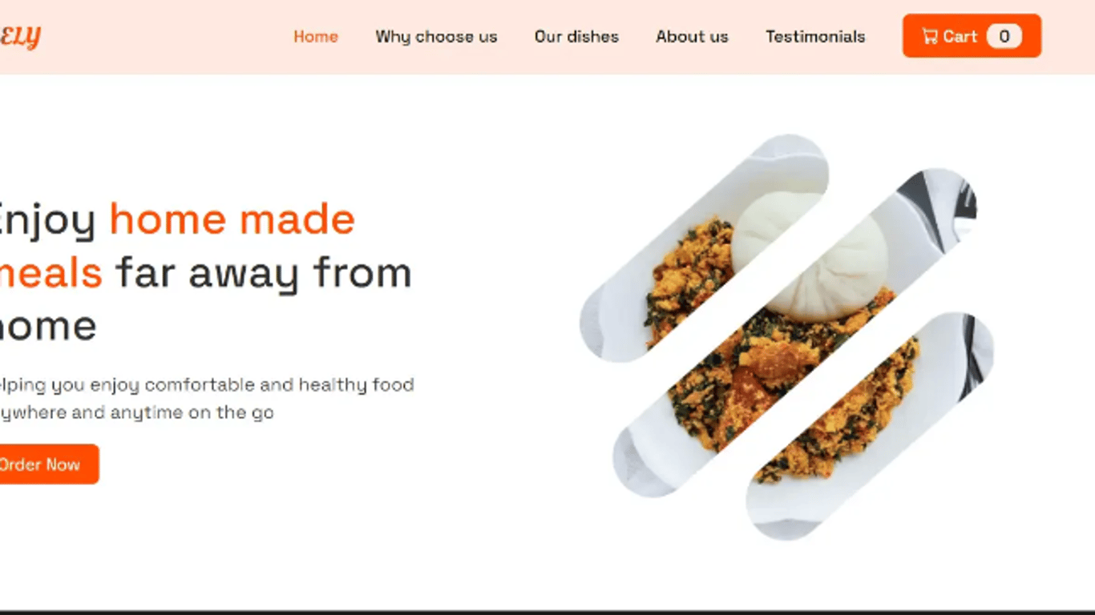Open the Cart button

pyautogui.click(x=972, y=36)
